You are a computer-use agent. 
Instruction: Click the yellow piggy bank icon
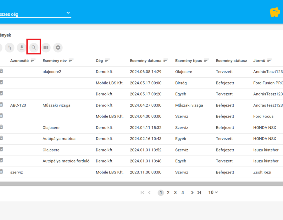(275, 12)
